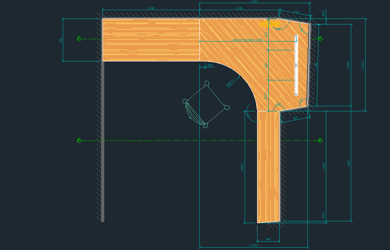Viewport: 390px width, 250px height.
Task: Click the lower-right green axis marker
Action: tap(320, 140)
